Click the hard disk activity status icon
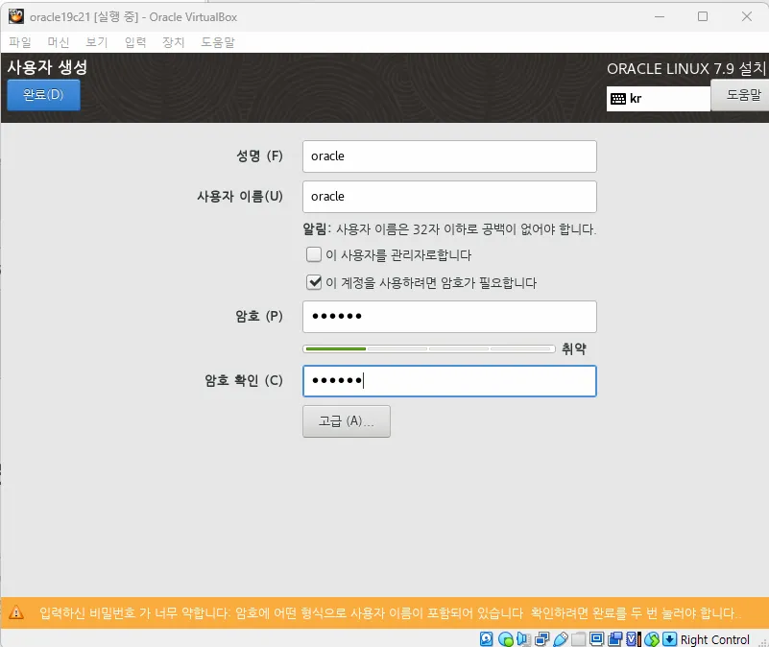Screen dimensions: 769x647 [486, 638]
